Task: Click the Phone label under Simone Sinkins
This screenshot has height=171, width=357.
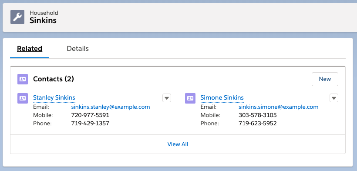Action: point(210,124)
